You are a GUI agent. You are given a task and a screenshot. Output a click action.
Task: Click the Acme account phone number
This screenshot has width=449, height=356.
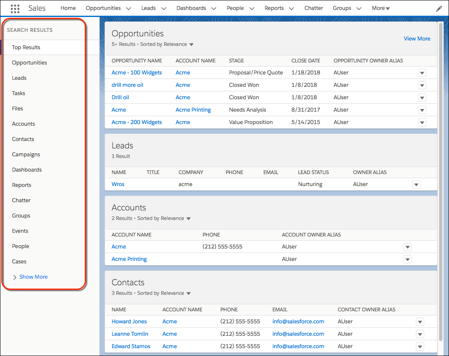pos(222,246)
